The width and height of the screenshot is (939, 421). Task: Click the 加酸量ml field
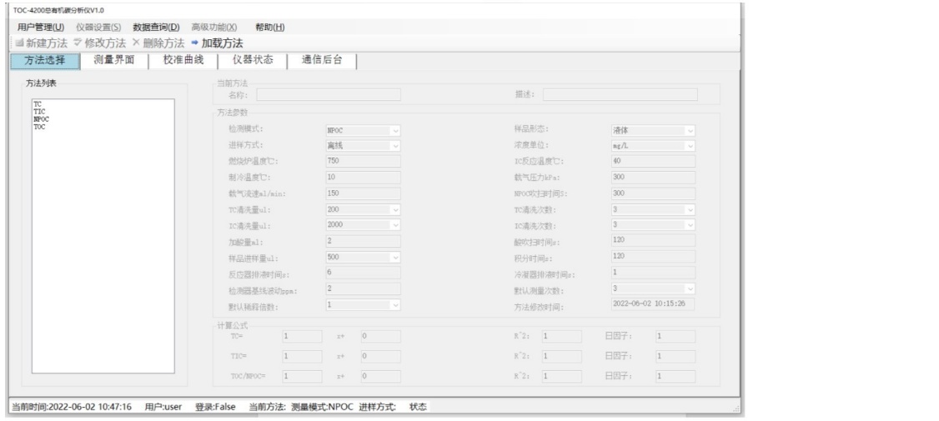[363, 241]
